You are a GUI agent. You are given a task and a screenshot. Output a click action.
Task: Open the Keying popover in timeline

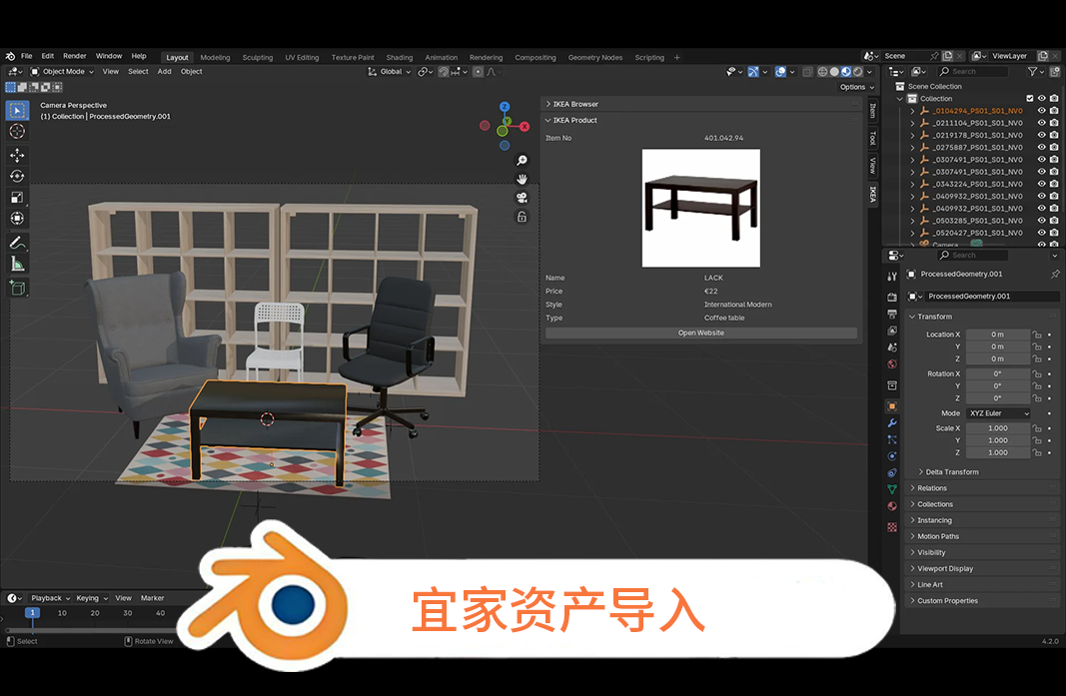[91, 598]
